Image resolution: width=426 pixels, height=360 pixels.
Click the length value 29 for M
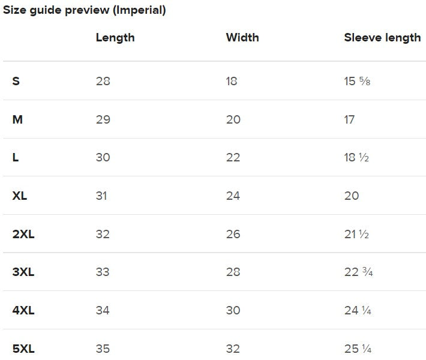pos(103,119)
